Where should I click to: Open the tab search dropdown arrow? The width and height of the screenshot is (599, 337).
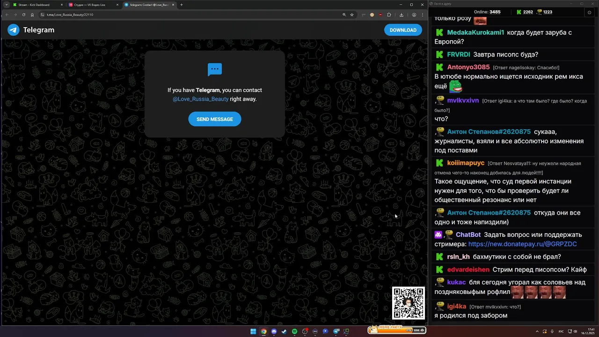pyautogui.click(x=7, y=5)
